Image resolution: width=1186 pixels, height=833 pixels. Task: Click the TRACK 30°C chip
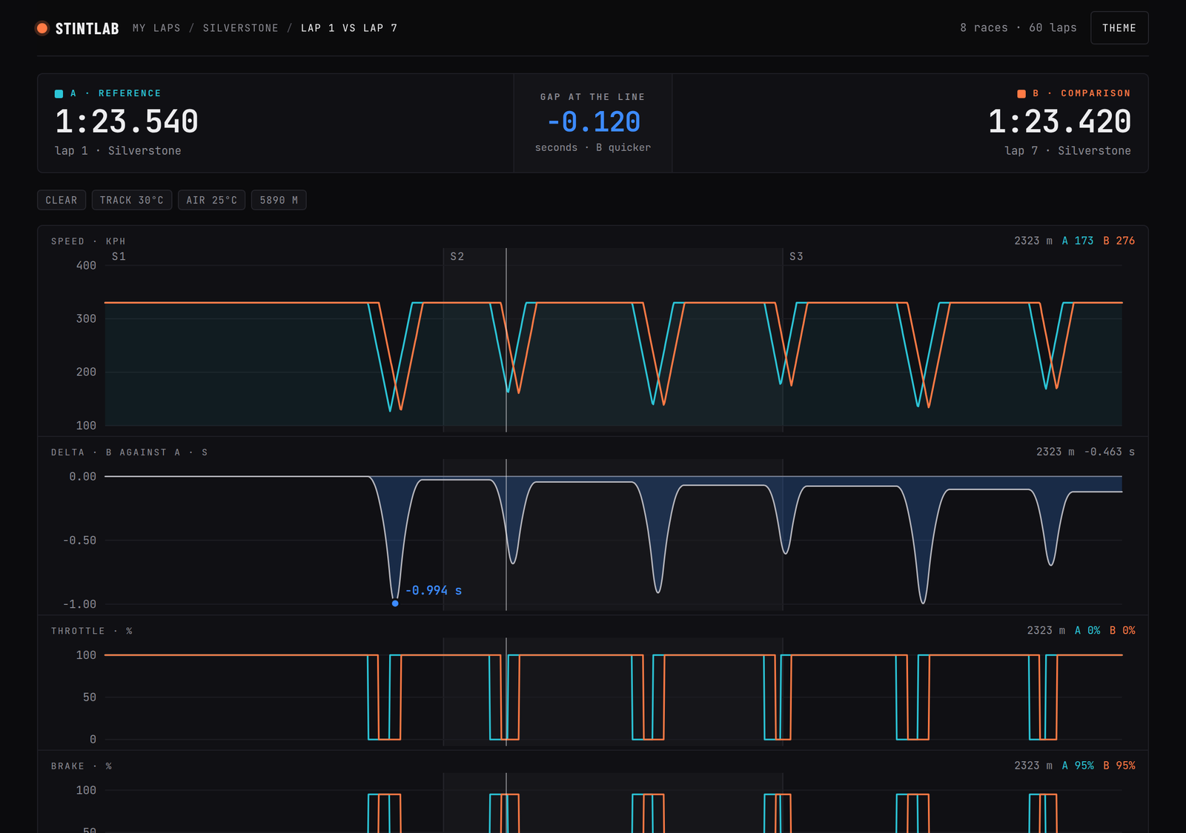[132, 200]
